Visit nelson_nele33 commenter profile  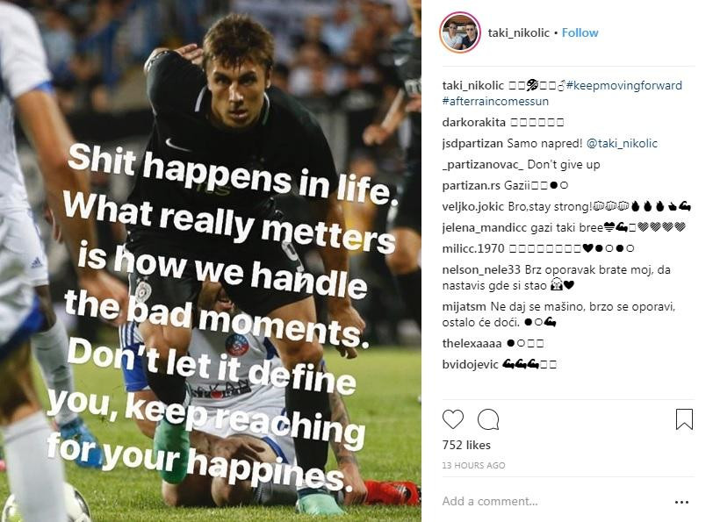coord(481,270)
